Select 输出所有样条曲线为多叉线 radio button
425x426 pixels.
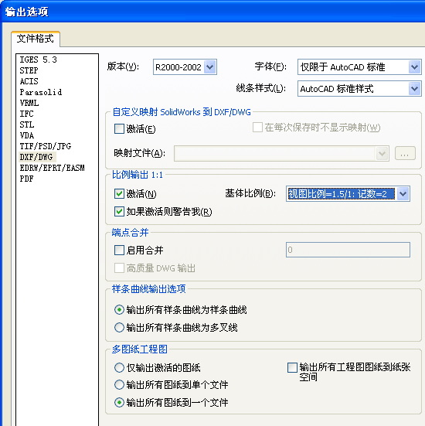(x=119, y=327)
